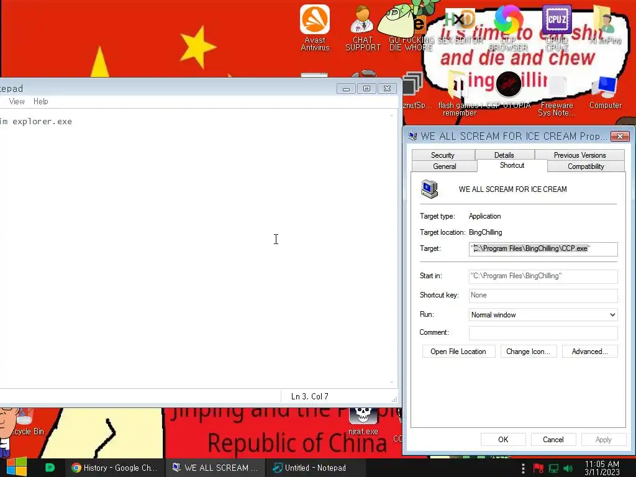
Task: Select the znutSp... desktop icon
Action: point(416,91)
